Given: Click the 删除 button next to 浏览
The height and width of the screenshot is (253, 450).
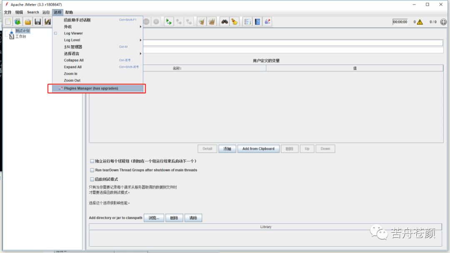Looking at the screenshot, I should coord(174,218).
